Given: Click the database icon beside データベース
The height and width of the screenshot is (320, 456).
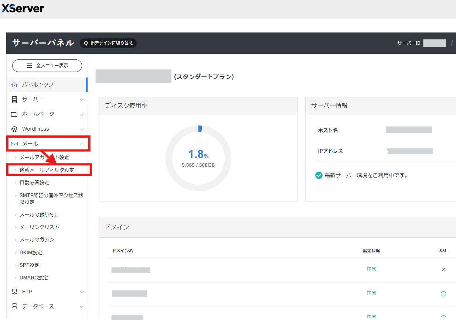Looking at the screenshot, I should pyautogui.click(x=14, y=306).
